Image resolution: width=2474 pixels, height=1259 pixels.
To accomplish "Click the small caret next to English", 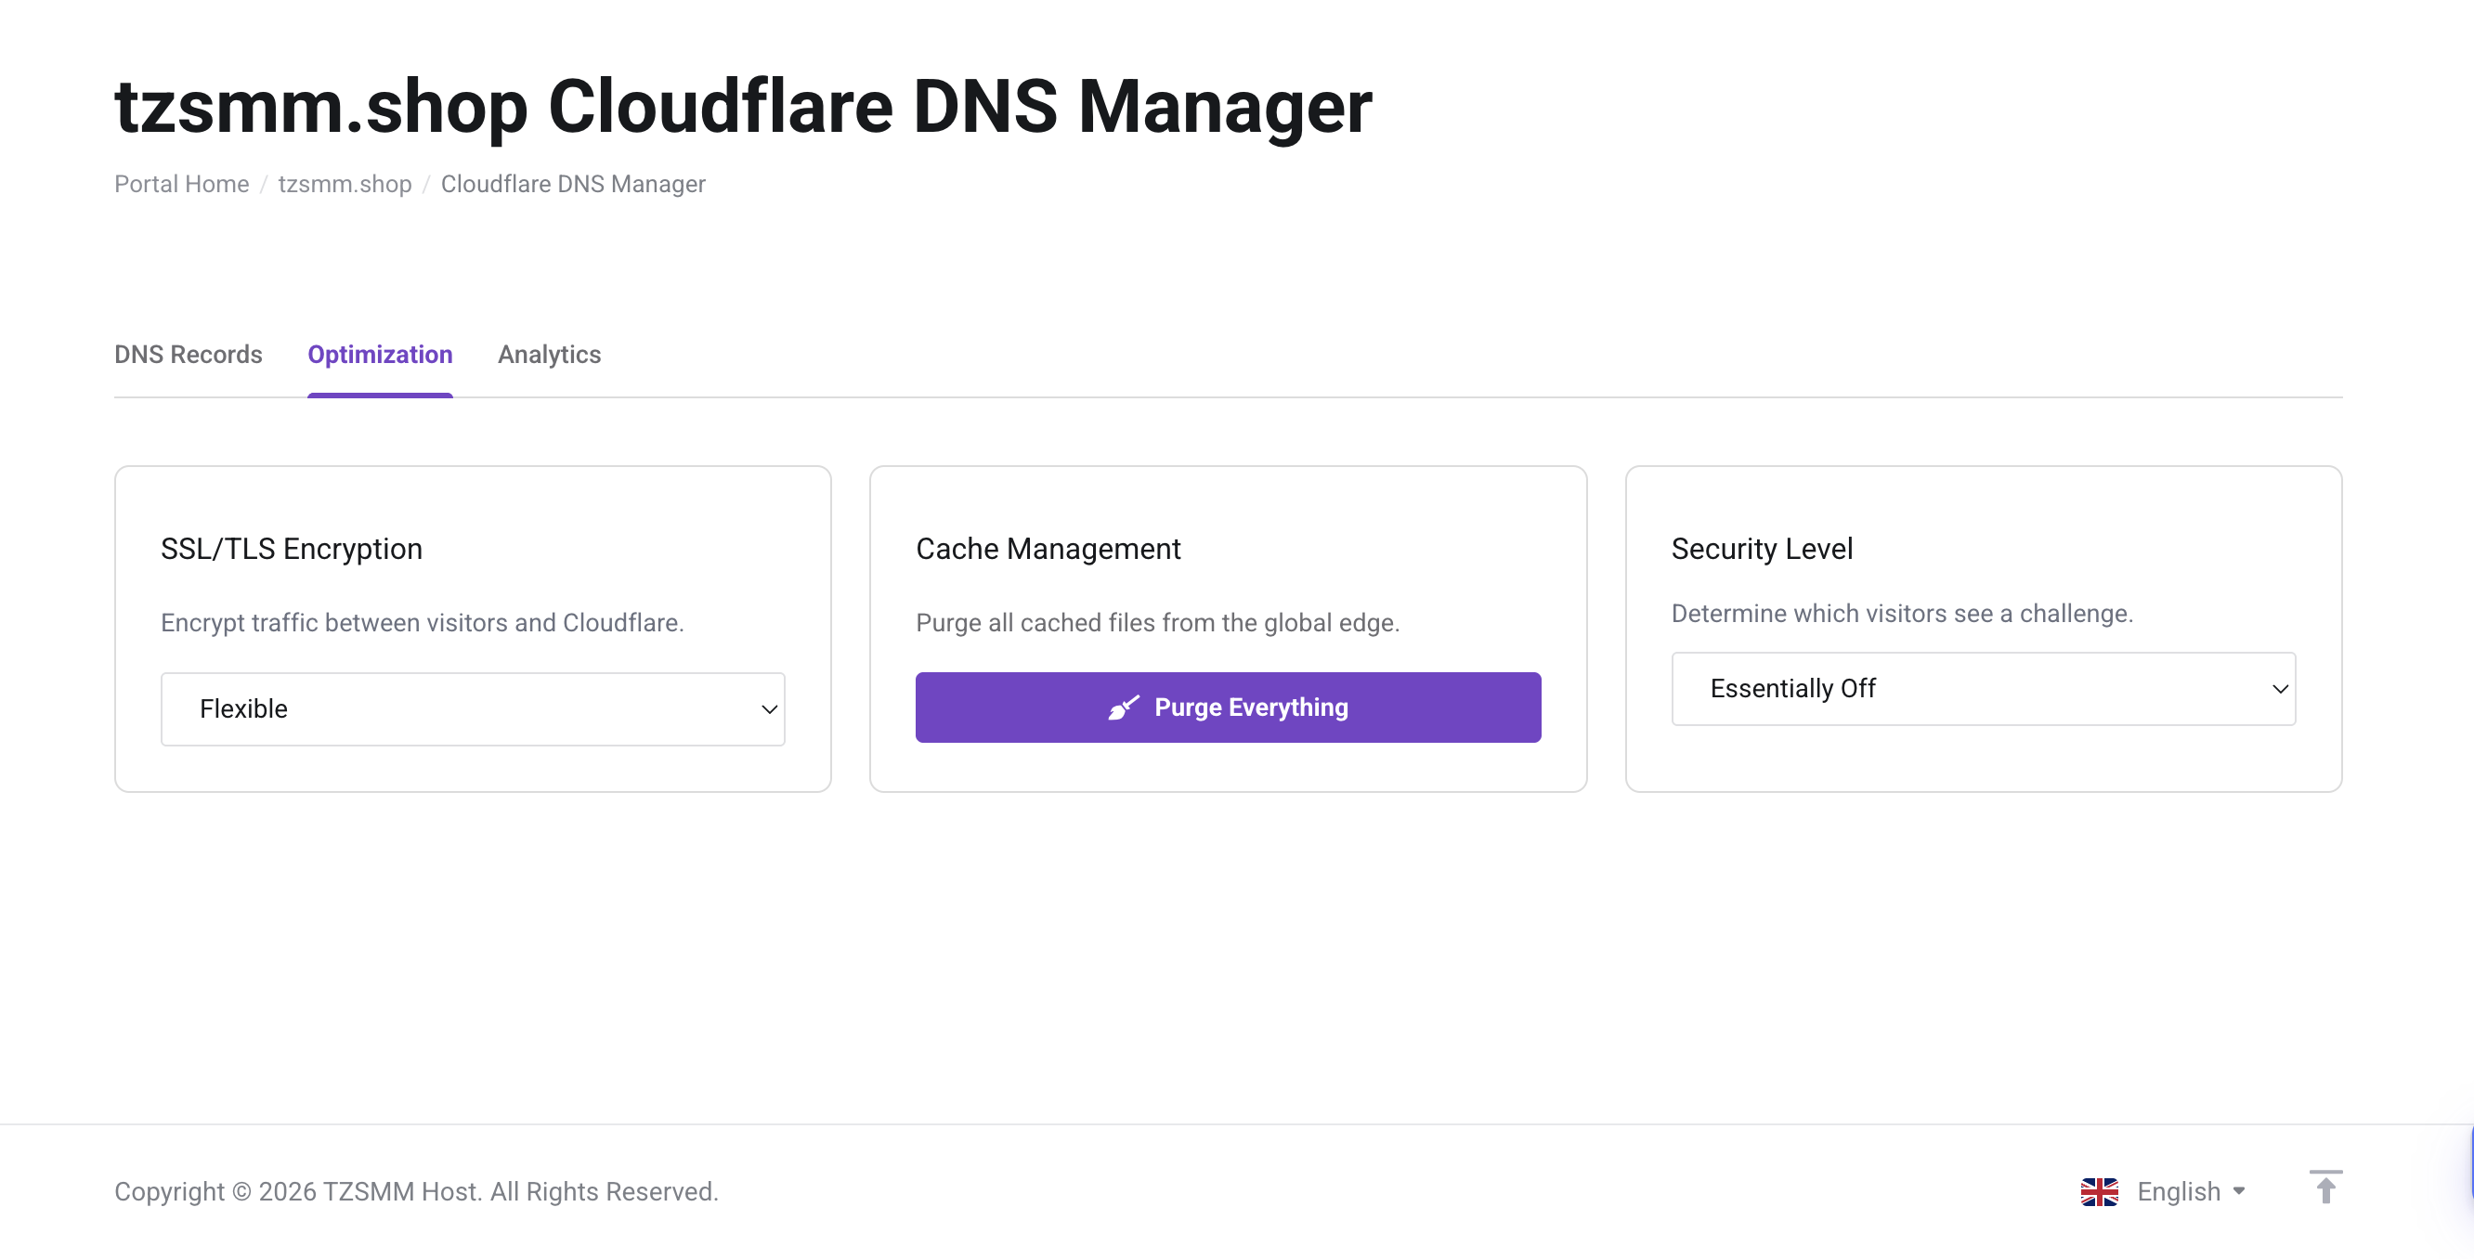I will [x=2240, y=1192].
